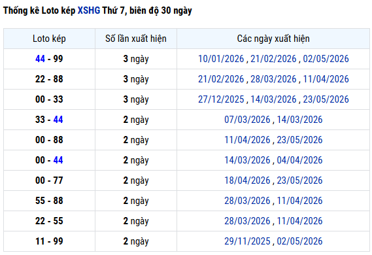Click '2 ngày' in the 33 - 44 row

(x=136, y=120)
